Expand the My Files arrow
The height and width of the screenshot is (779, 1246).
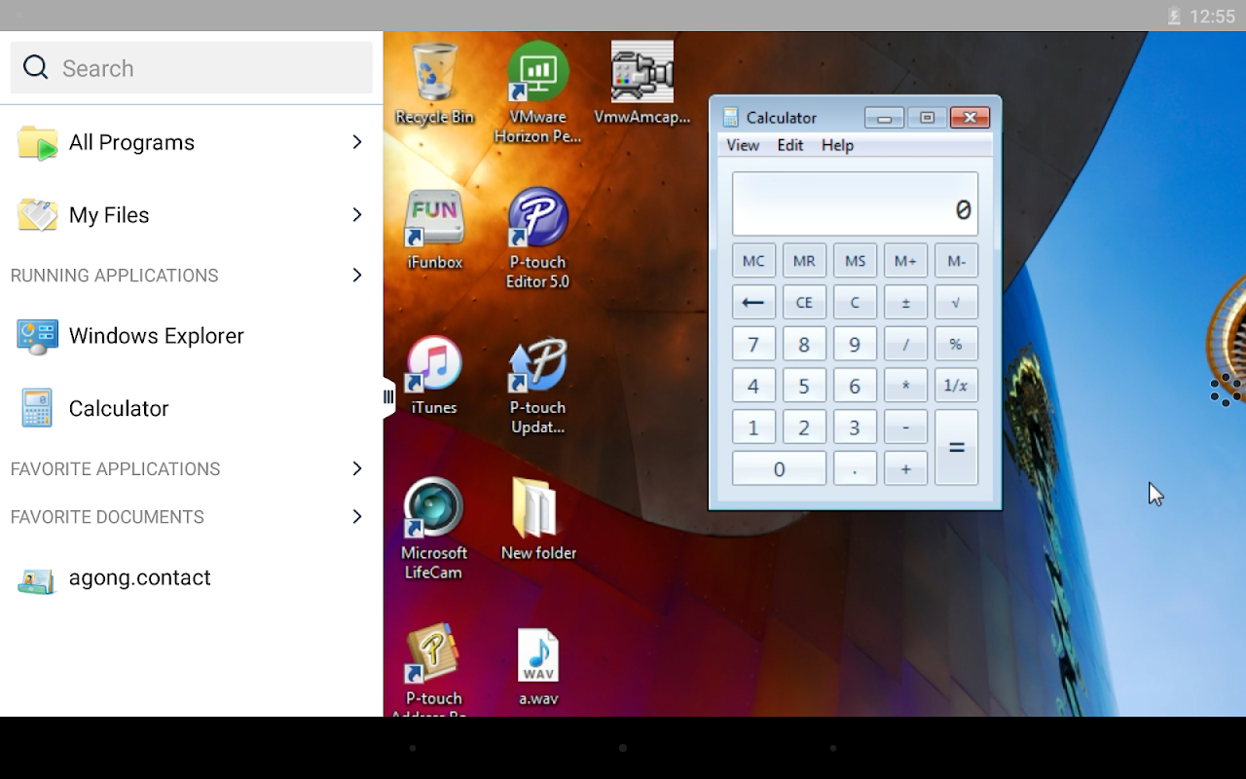point(357,214)
